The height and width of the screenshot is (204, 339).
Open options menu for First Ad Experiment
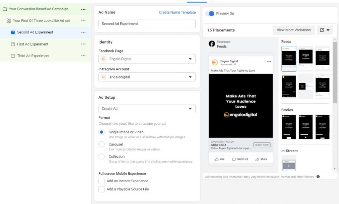[83, 44]
